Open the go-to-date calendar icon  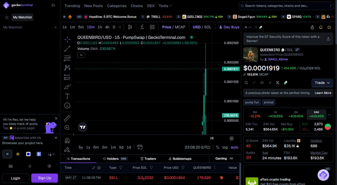tap(140, 147)
